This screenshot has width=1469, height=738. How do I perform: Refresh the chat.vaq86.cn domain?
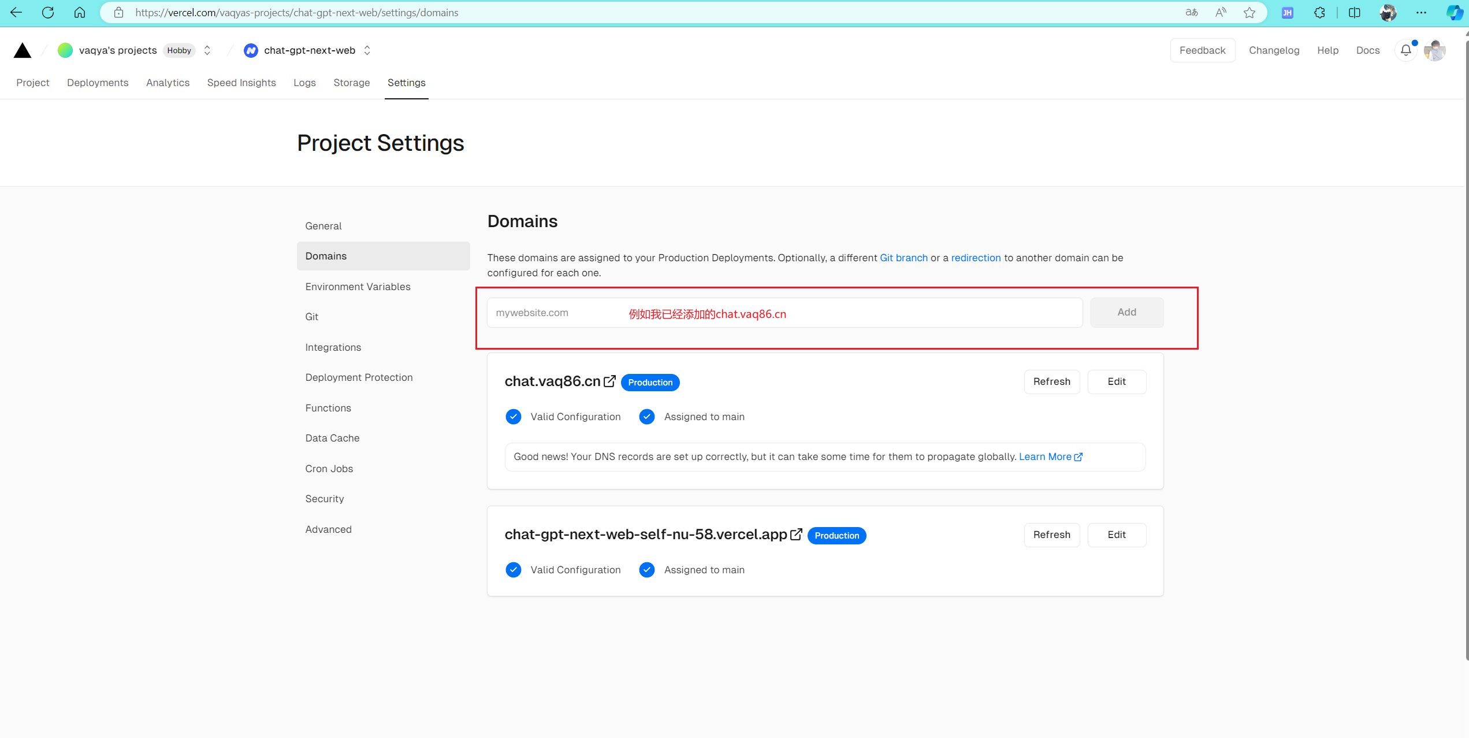coord(1051,382)
